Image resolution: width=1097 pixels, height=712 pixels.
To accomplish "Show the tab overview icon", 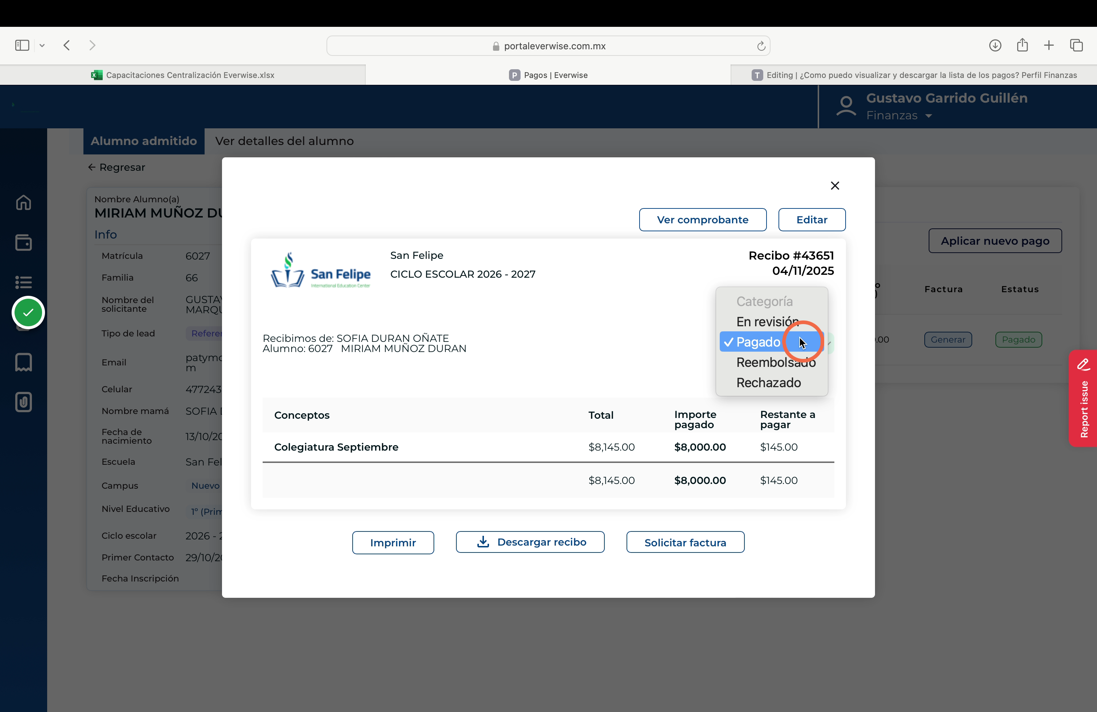I will tap(1076, 45).
